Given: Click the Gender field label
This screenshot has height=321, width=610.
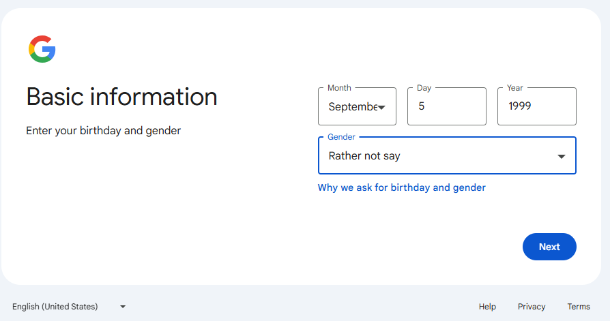Looking at the screenshot, I should [x=341, y=137].
